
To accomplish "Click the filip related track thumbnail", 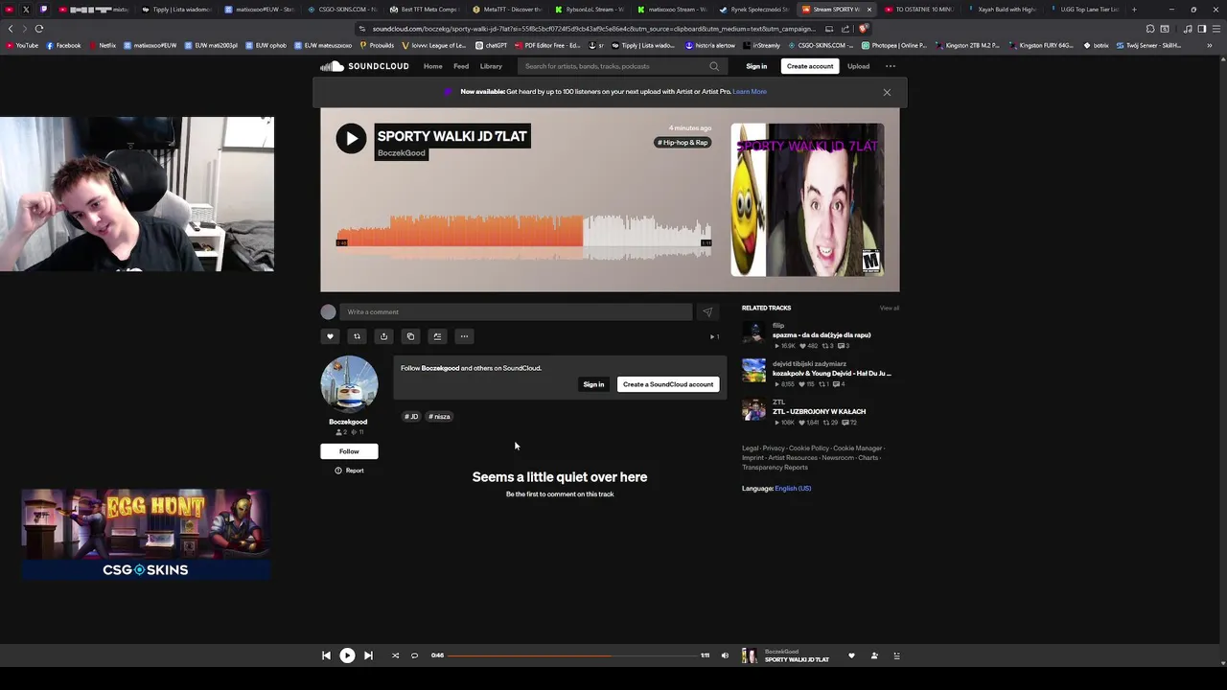I will click(754, 333).
